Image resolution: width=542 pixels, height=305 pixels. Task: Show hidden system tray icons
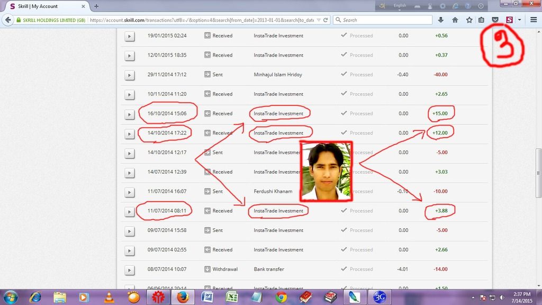coord(473,298)
